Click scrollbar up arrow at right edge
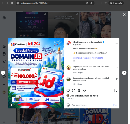Viewport: 130px width, 124px height. pos(129,12)
